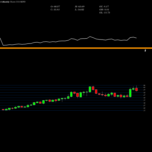Select the 17 price axis label

tap(144, 111)
